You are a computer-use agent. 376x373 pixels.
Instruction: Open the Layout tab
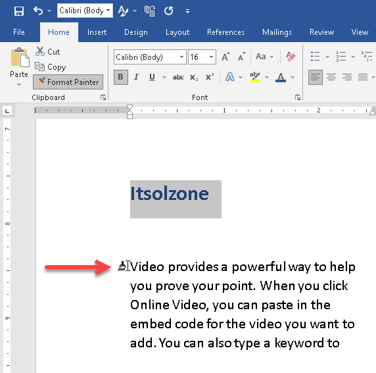(x=177, y=32)
